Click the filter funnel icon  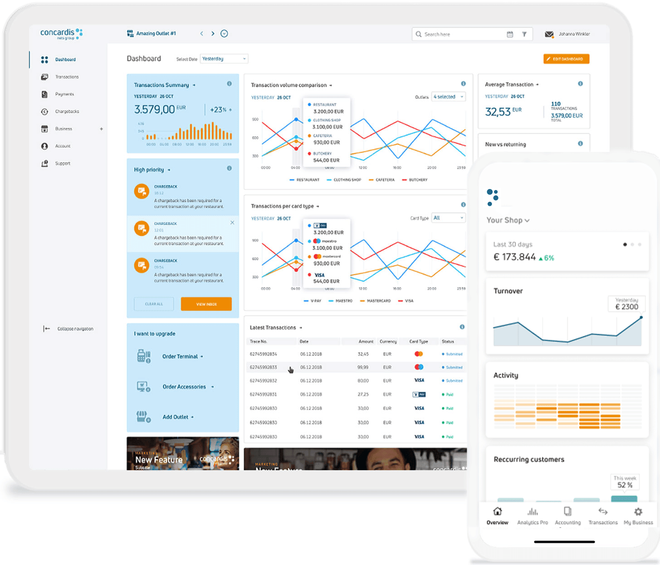524,34
